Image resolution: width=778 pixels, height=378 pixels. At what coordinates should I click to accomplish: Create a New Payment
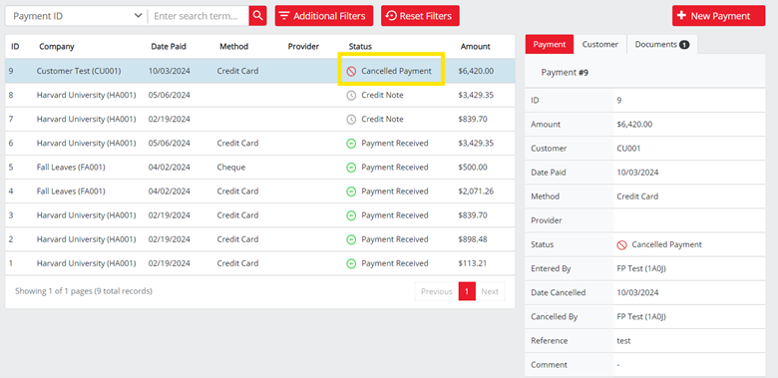(x=719, y=16)
